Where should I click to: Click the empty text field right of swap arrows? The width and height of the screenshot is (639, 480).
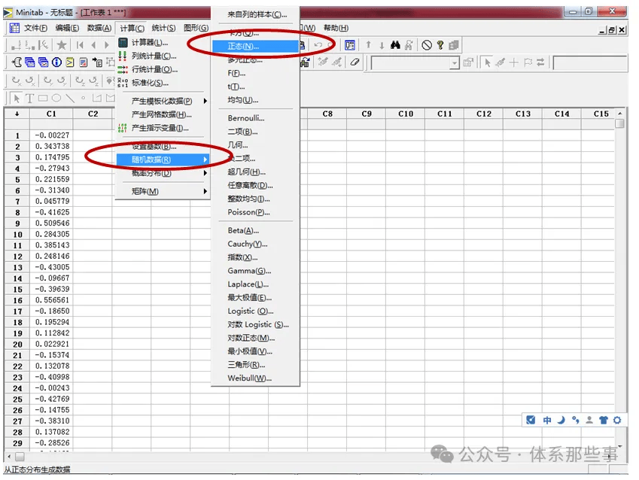589,62
